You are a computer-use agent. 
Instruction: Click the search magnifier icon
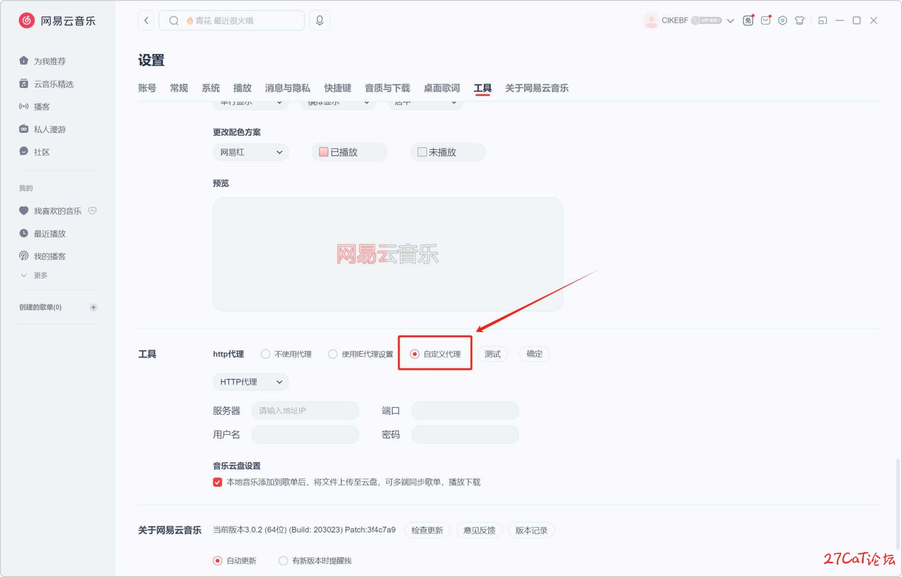(174, 21)
